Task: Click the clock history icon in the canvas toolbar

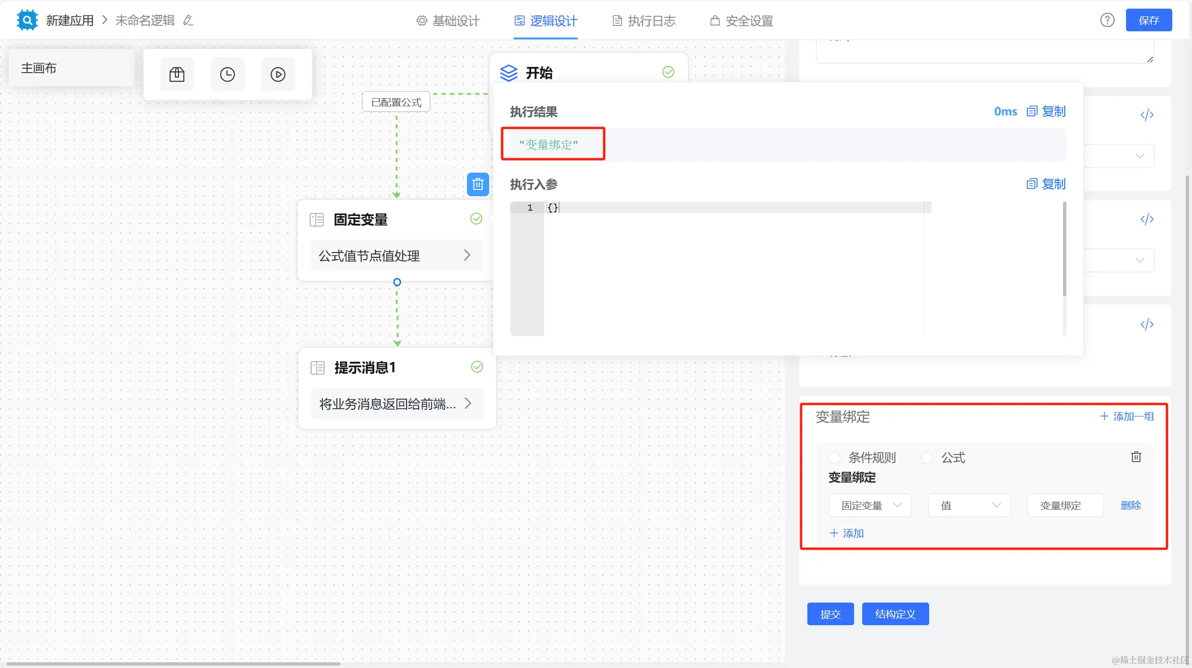Action: [x=227, y=75]
